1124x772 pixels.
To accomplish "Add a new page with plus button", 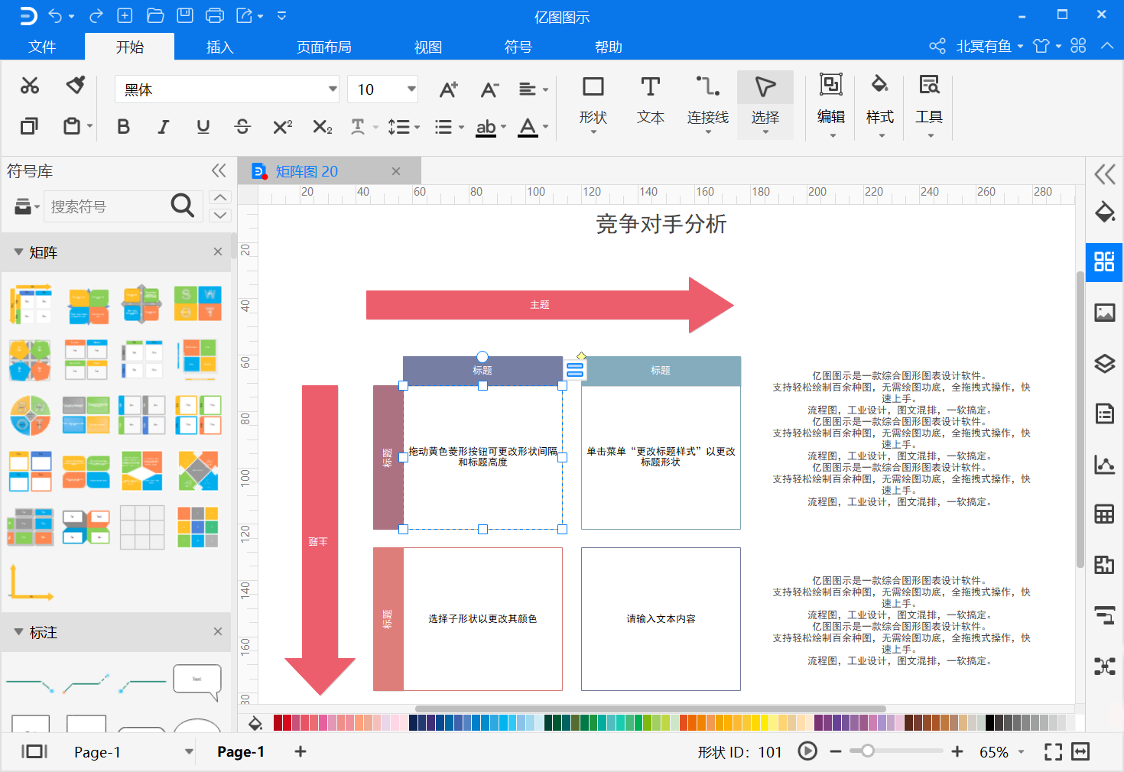I will click(300, 751).
